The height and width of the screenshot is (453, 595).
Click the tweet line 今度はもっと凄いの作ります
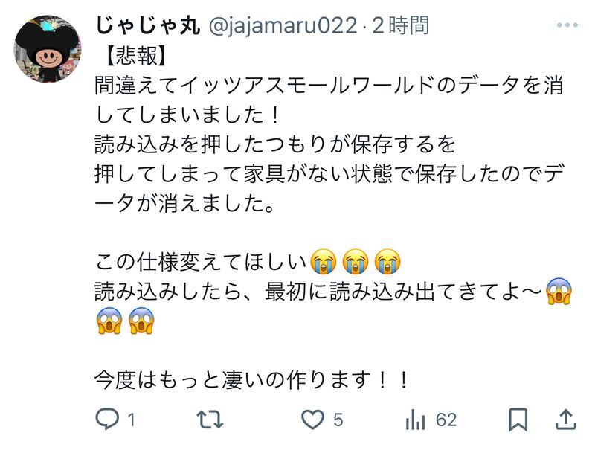coord(252,380)
